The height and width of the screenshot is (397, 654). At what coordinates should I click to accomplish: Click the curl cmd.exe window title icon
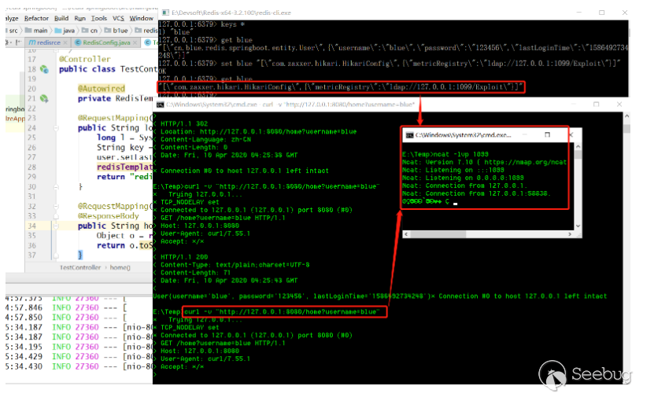(x=161, y=105)
